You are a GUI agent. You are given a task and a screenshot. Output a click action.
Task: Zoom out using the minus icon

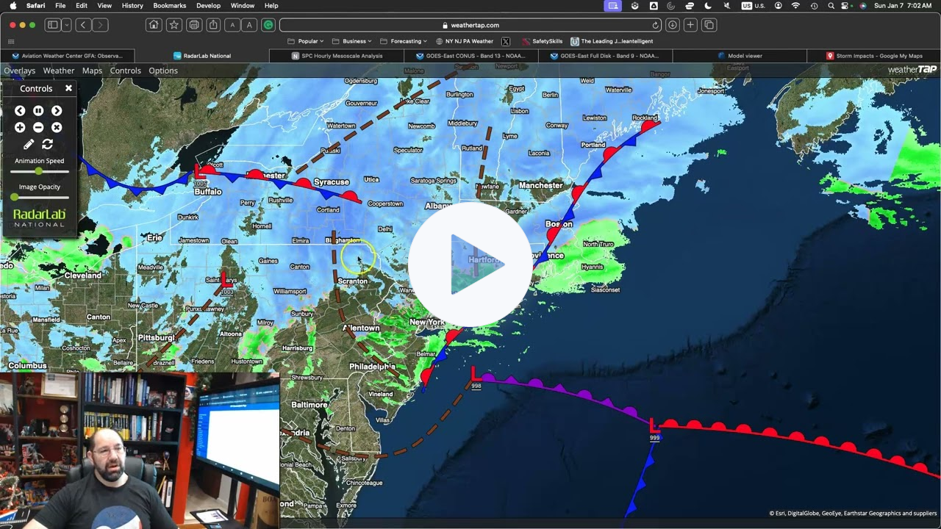[x=38, y=127]
